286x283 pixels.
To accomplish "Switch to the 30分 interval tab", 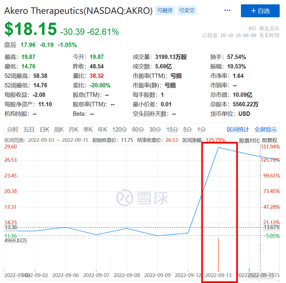I will [x=155, y=130].
